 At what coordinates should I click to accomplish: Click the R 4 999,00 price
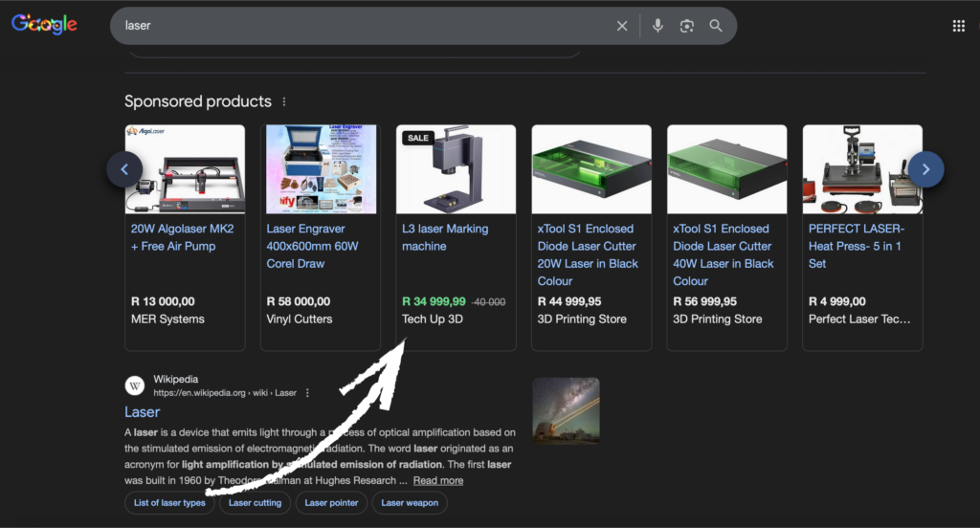(836, 302)
